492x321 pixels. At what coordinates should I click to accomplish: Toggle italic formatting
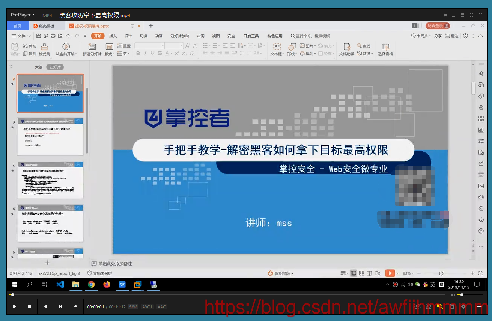tap(145, 54)
